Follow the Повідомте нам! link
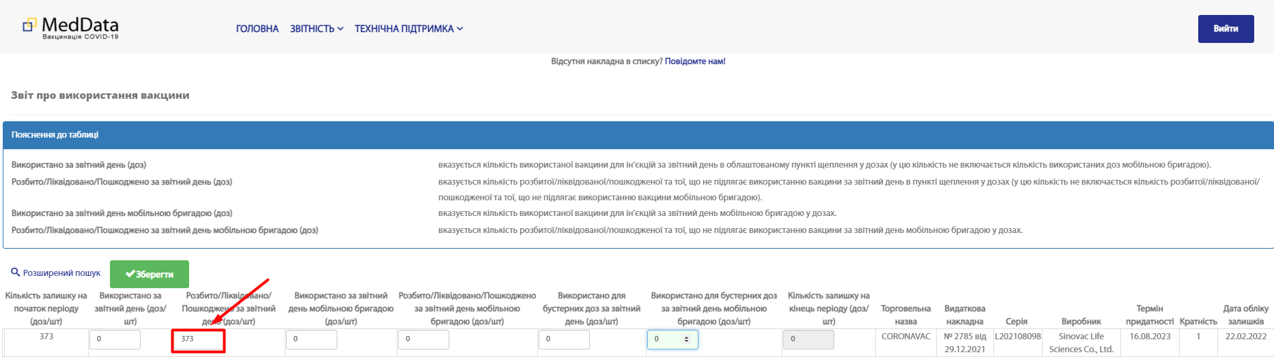 (x=694, y=61)
